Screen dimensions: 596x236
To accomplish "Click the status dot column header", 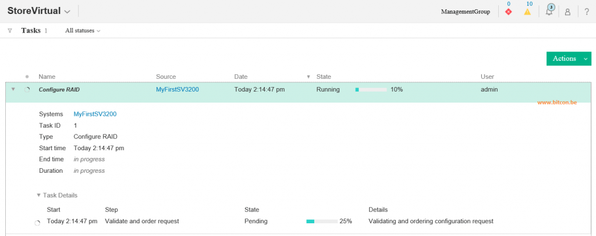I will pyautogui.click(x=27, y=77).
